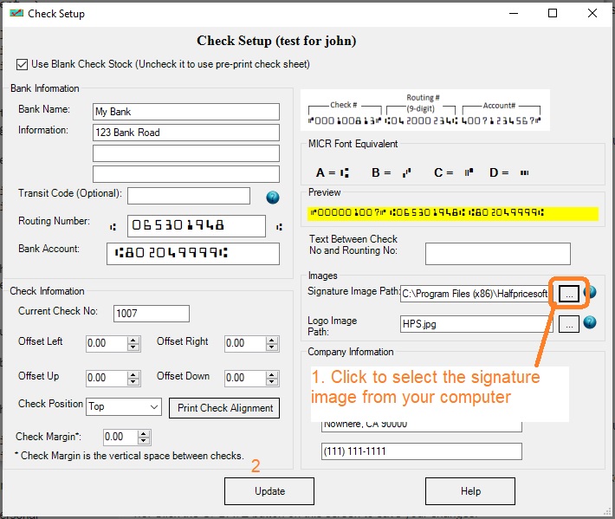Click the Offset Right value field

click(245, 344)
